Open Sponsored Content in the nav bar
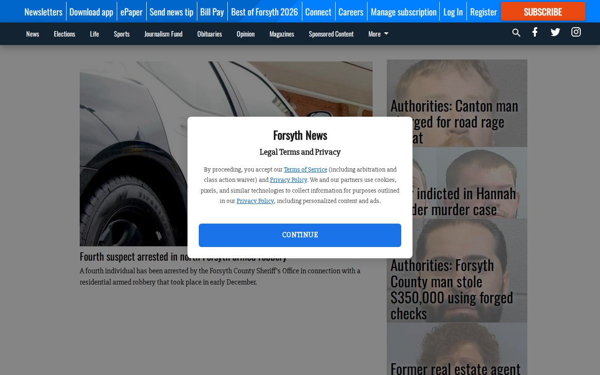The width and height of the screenshot is (600, 375). coord(331,34)
